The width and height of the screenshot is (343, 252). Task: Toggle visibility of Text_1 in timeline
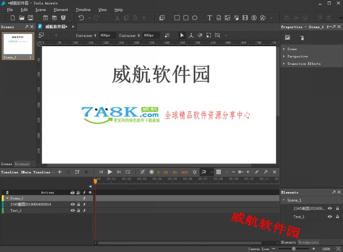tap(73, 210)
